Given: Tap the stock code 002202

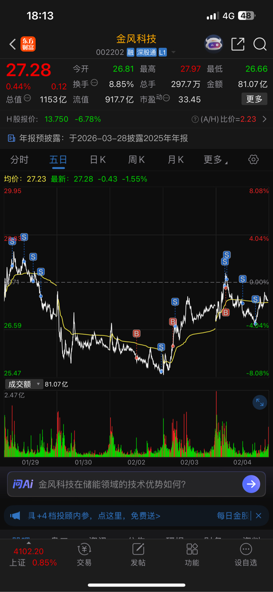Looking at the screenshot, I should click(x=110, y=52).
